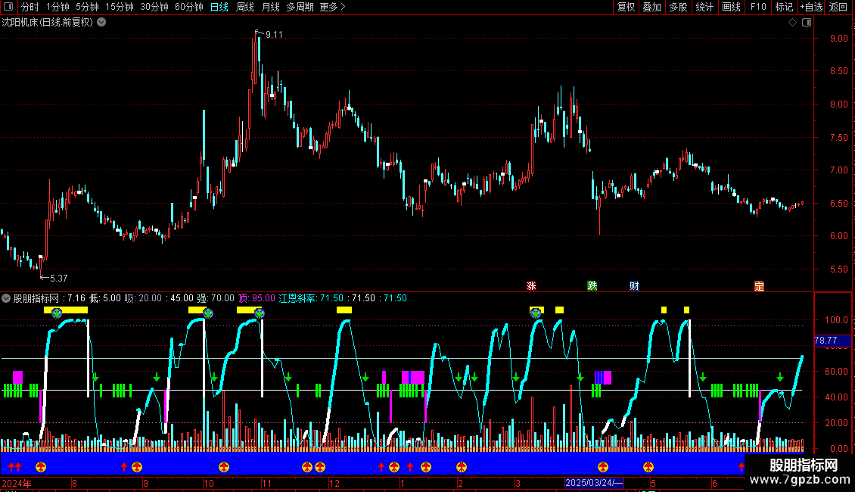Click month 12 on the date axis
This screenshot has width=855, height=492.
pos(334,483)
